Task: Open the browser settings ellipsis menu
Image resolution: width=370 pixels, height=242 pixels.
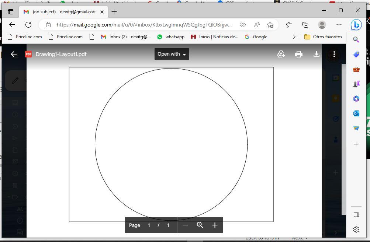Action: (339, 24)
